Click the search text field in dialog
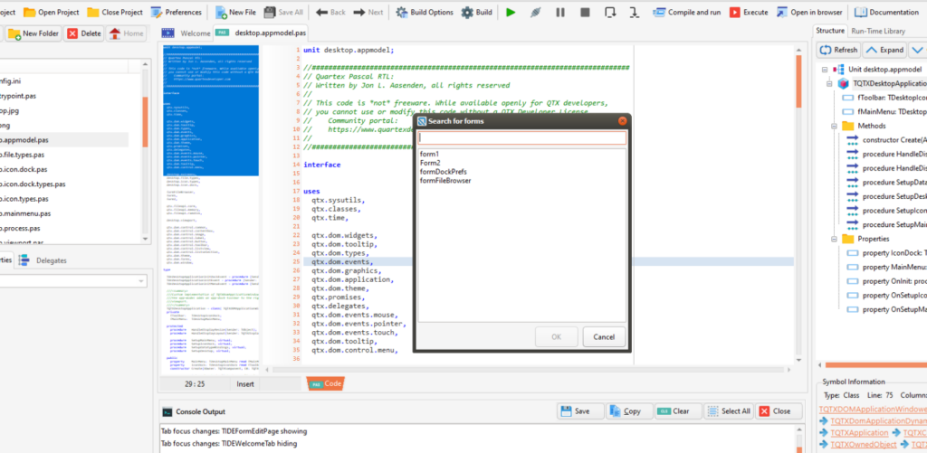This screenshot has width=927, height=453. pyautogui.click(x=521, y=138)
